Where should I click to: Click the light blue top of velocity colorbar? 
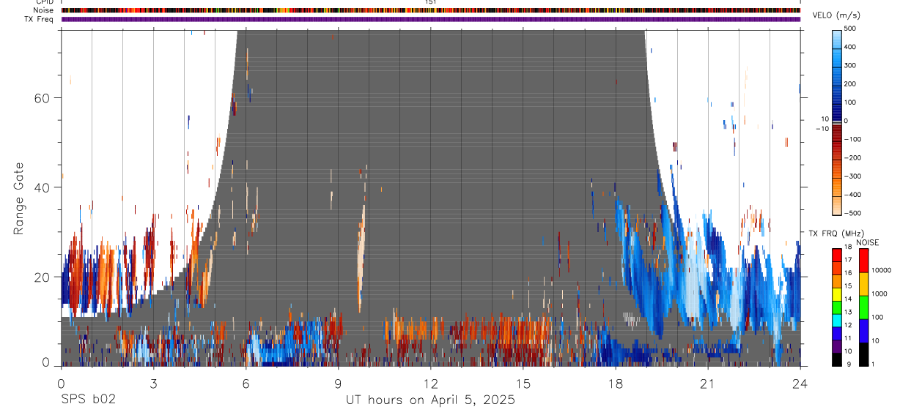click(837, 40)
